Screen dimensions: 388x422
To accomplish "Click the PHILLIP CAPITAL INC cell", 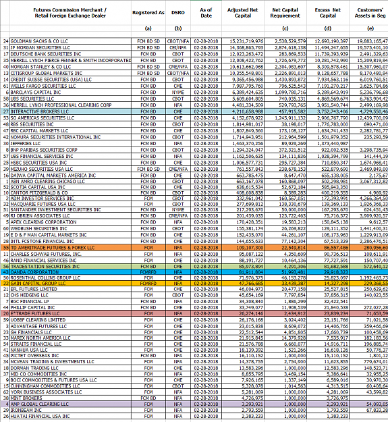I will pos(70,307).
